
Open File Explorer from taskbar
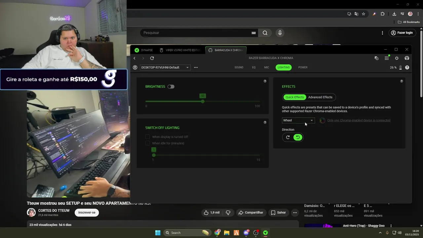click(x=227, y=233)
